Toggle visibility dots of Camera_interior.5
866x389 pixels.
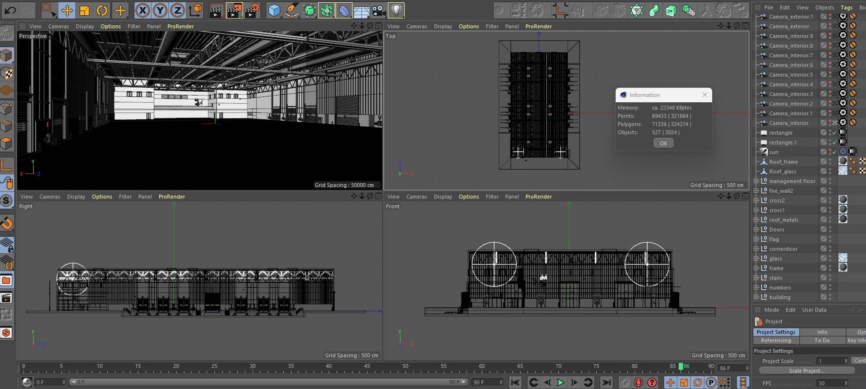(830, 75)
